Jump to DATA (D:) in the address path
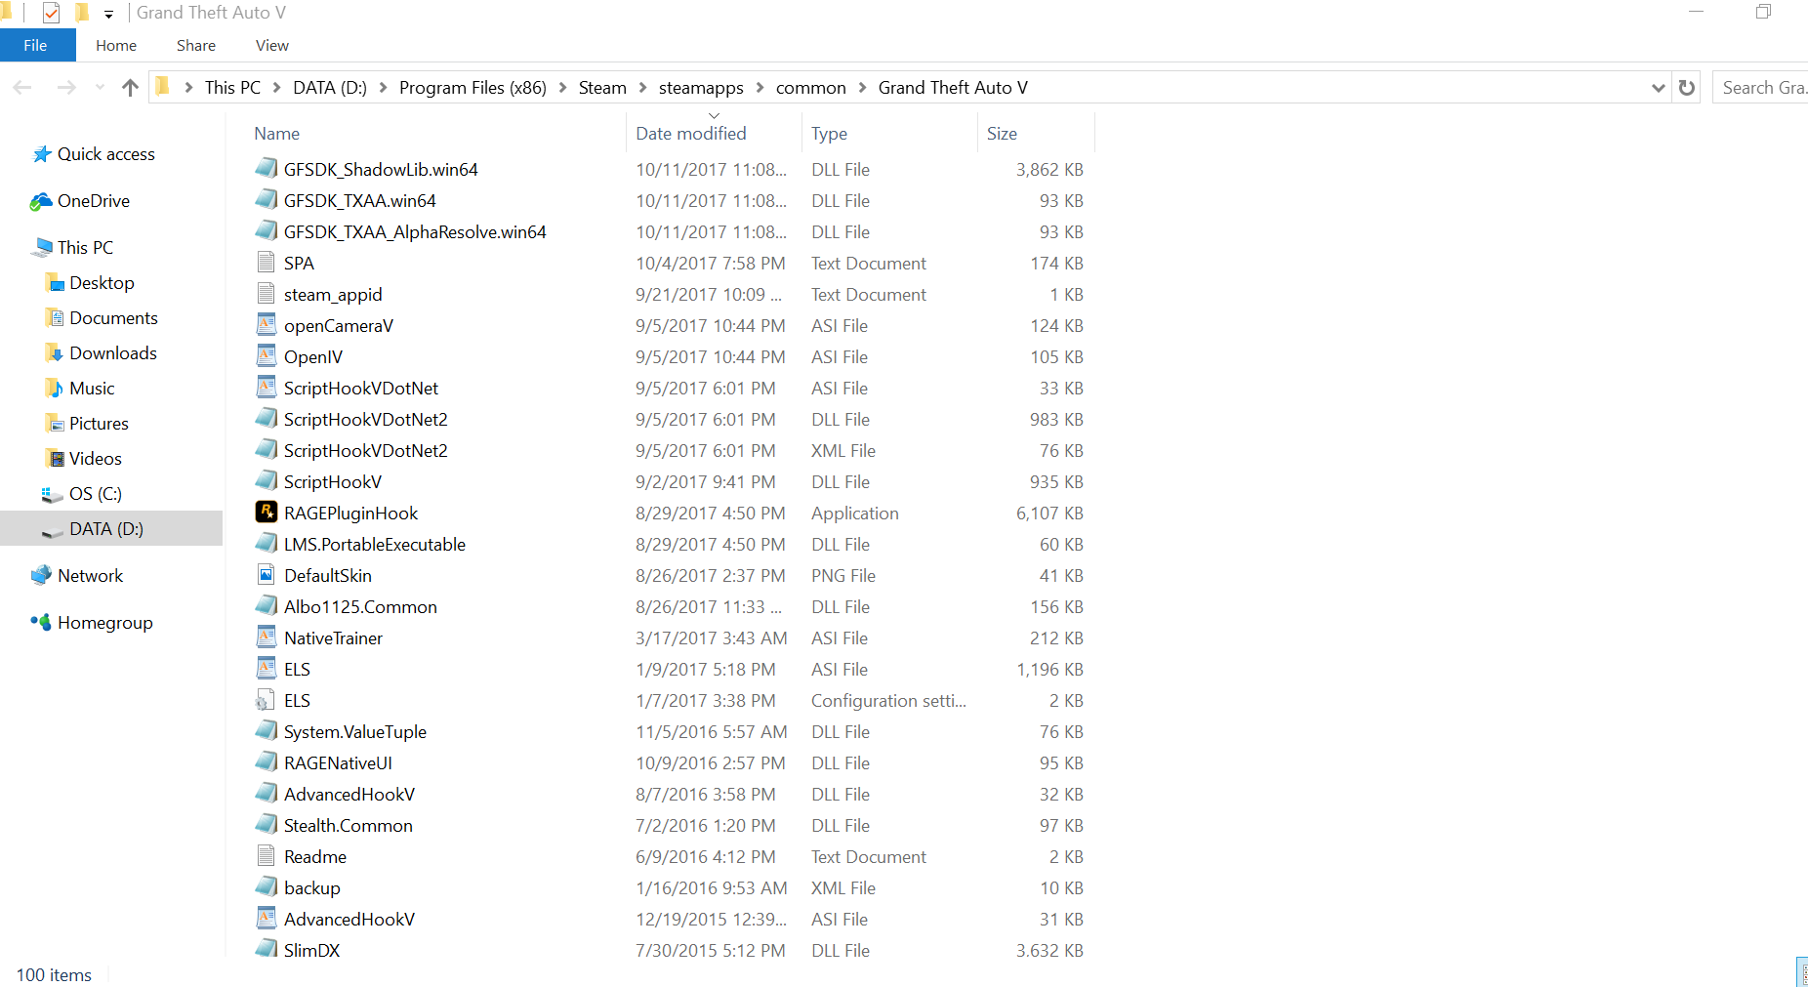Image resolution: width=1808 pixels, height=987 pixels. click(330, 88)
